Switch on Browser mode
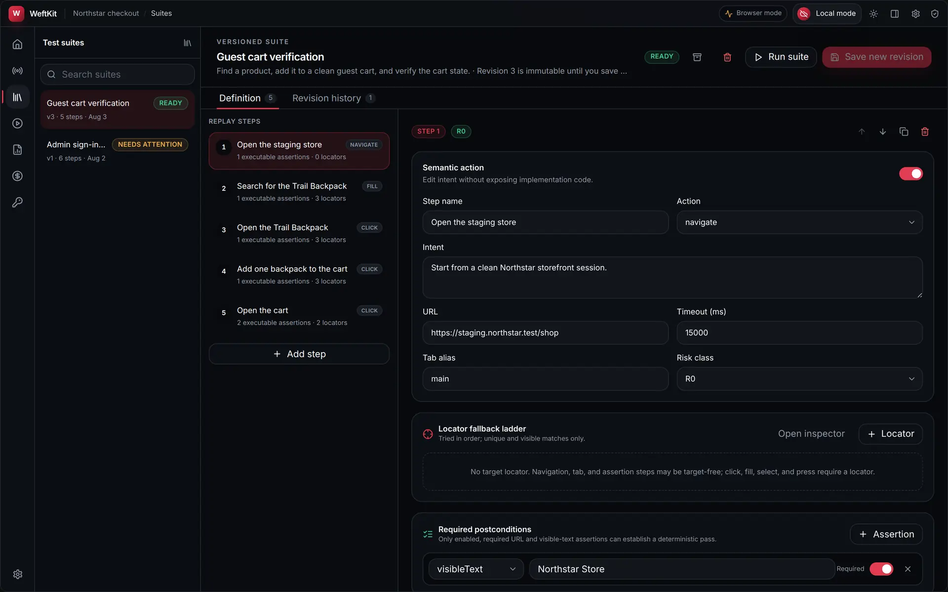Screen dimensions: 948x592 coord(753,13)
